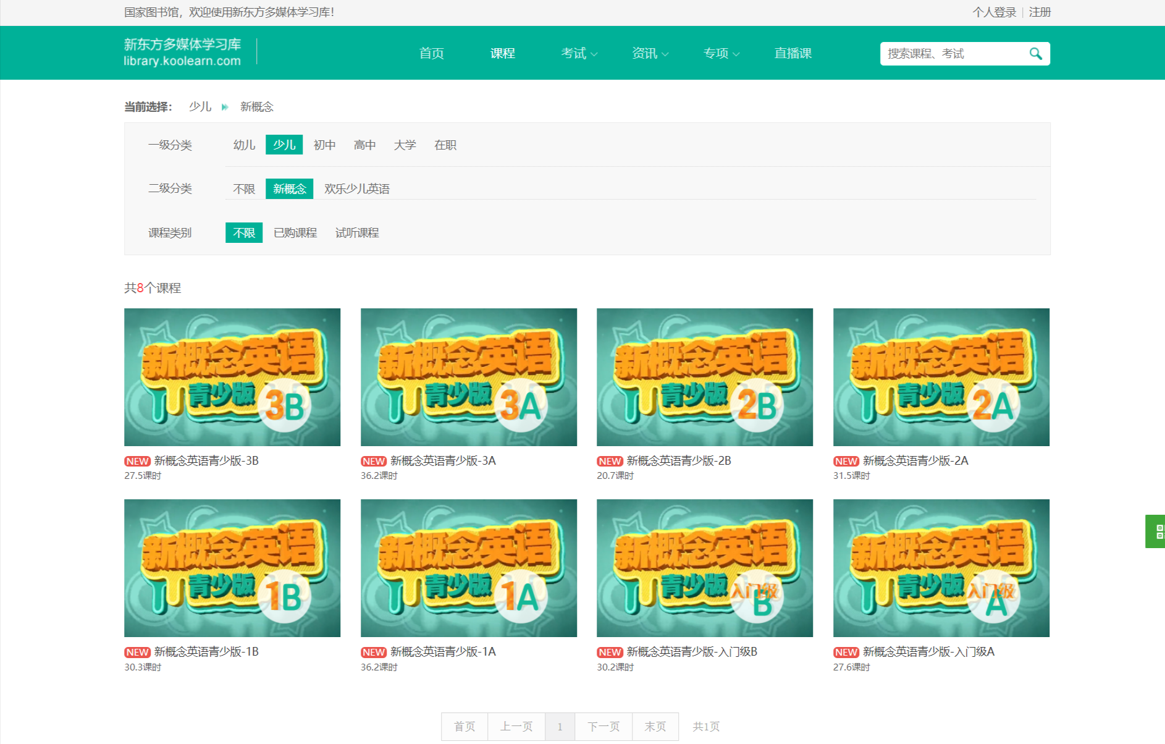This screenshot has height=744, width=1165.
Task: Click the 30.3课时 duration text
Action: tap(143, 667)
